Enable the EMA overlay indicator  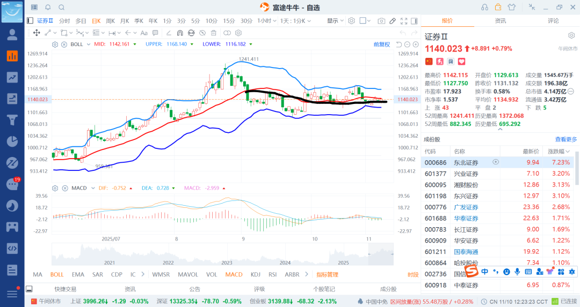click(78, 274)
